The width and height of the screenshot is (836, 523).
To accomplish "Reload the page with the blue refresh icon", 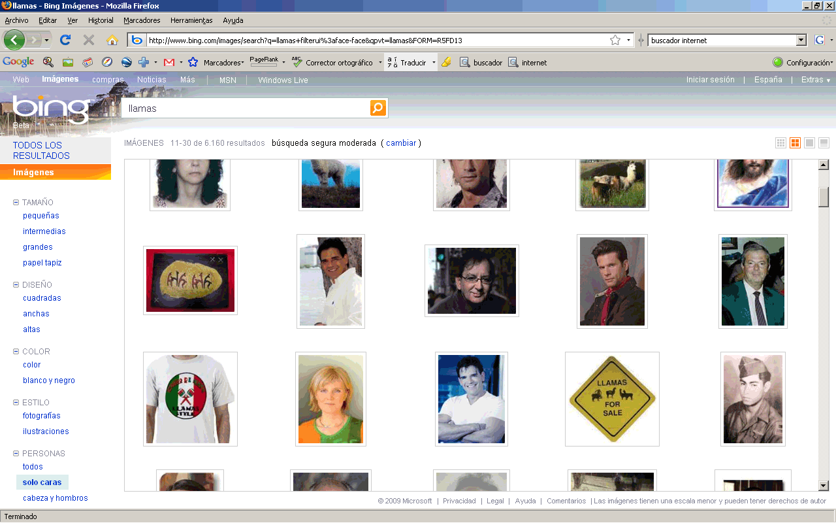I will point(65,40).
